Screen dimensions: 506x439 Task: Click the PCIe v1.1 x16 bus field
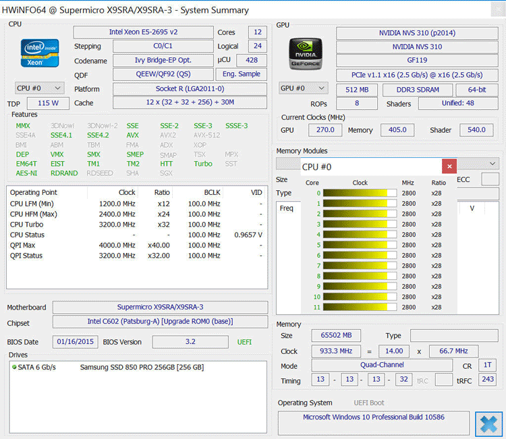coord(417,75)
